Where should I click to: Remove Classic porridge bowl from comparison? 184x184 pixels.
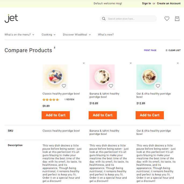coord(84,63)
